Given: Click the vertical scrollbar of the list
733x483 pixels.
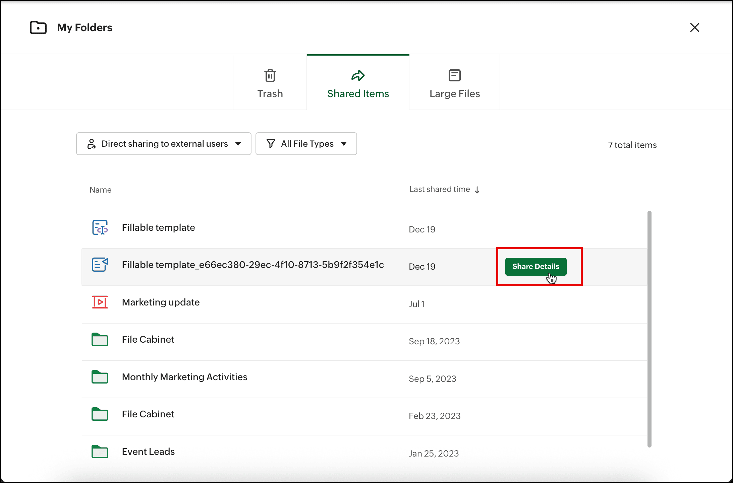Looking at the screenshot, I should click(649, 328).
